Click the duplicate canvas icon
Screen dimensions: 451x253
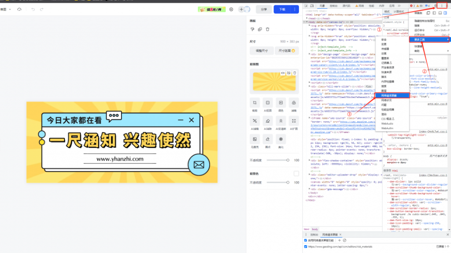tap(260, 29)
